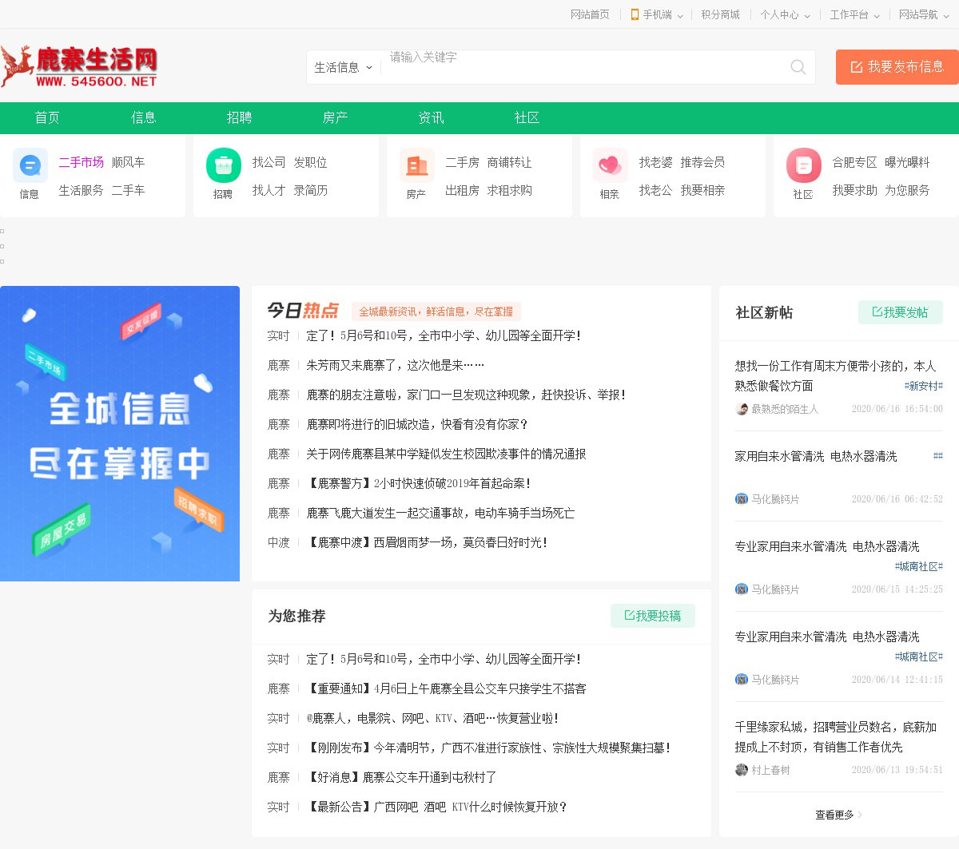Switch to the 房产 navigation tab
The width and height of the screenshot is (959, 849).
coord(335,117)
